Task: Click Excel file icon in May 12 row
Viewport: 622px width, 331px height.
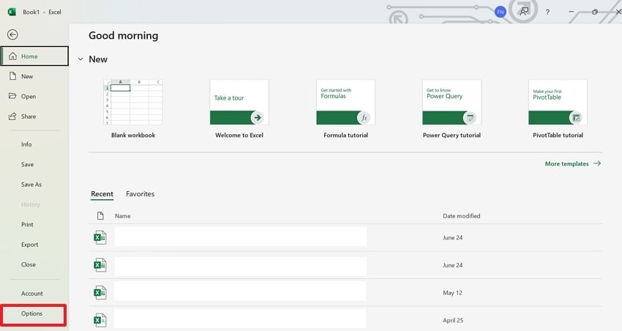Action: 100,293
